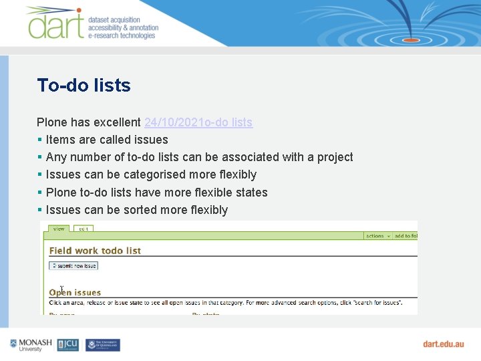Click the 'dataset acquisition' tagline text
The width and height of the screenshot is (481, 361).
coord(114,20)
